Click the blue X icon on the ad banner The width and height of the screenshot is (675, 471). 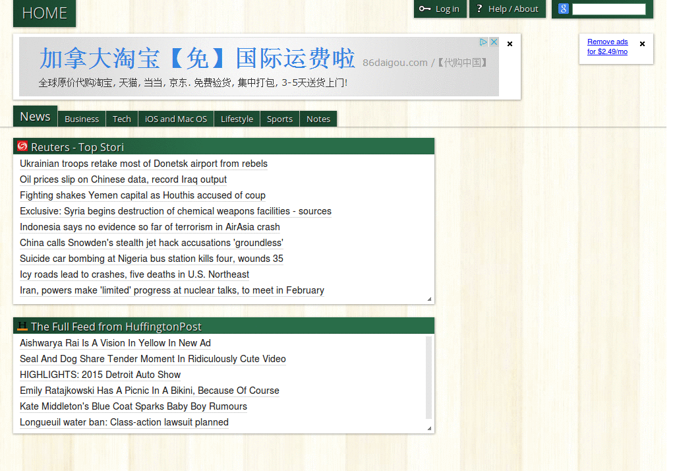[494, 42]
